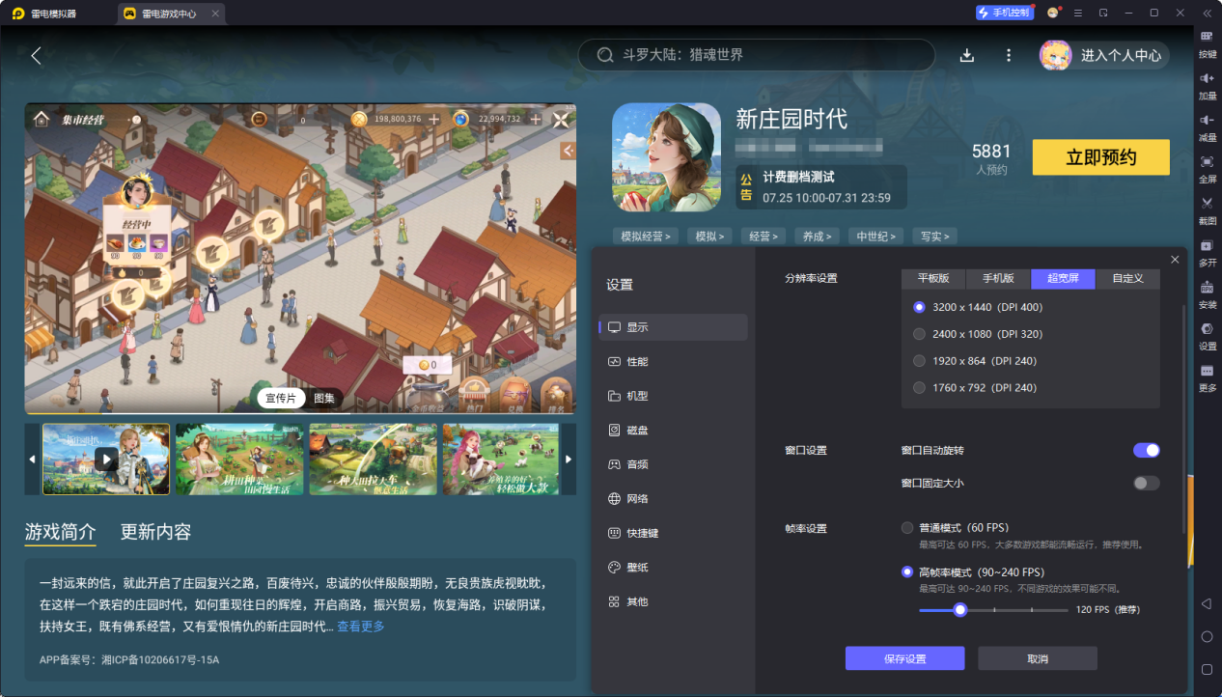Open the 按键 keyboard mapping tool
Viewport: 1222px width, 697px height.
pos(1207,42)
